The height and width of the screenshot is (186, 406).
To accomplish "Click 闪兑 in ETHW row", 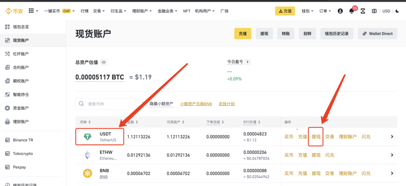I will coord(329,155).
